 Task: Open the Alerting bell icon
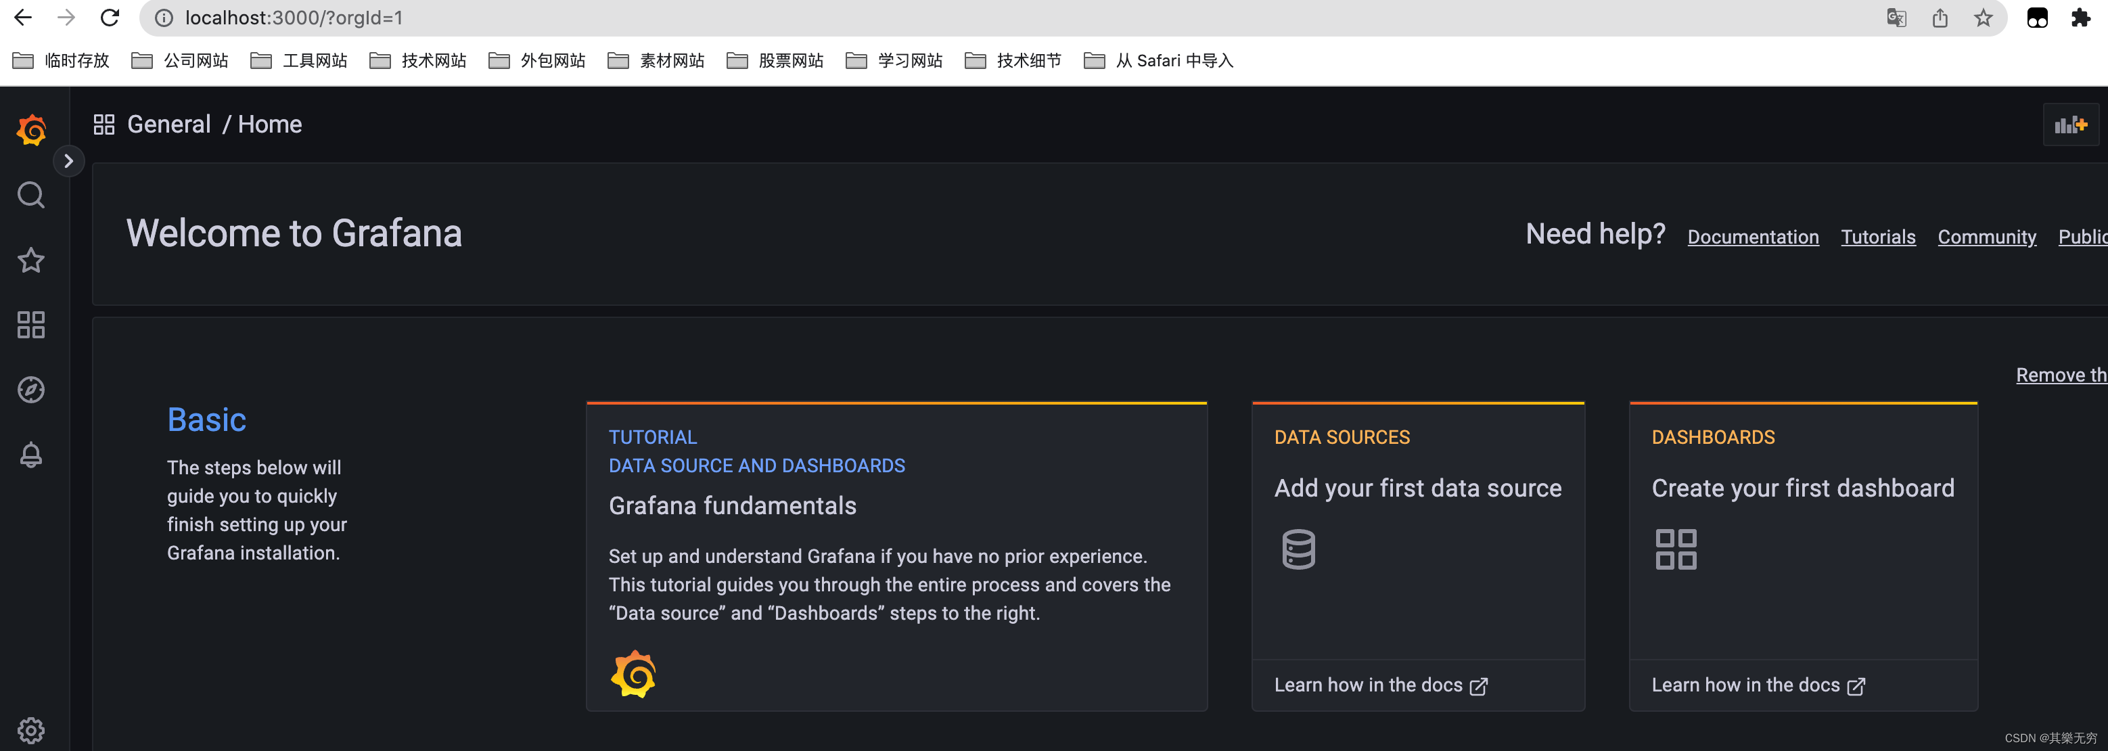point(31,455)
